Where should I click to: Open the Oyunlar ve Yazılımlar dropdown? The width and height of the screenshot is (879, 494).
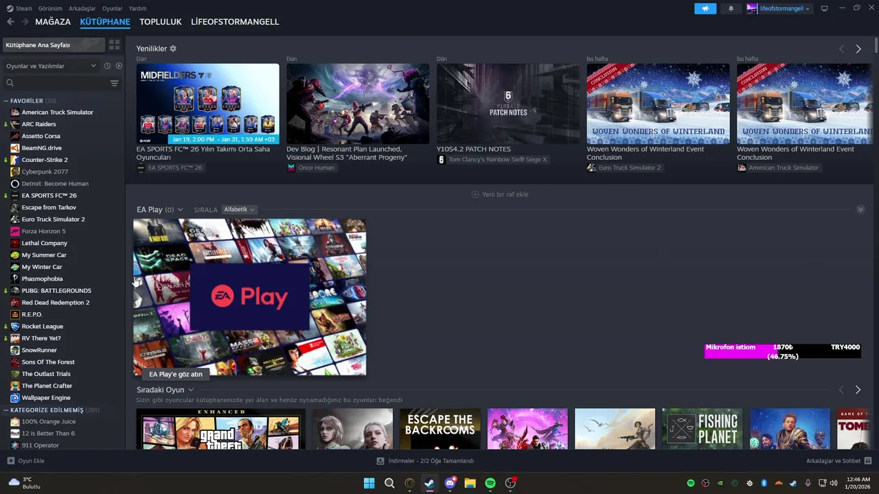[51, 66]
